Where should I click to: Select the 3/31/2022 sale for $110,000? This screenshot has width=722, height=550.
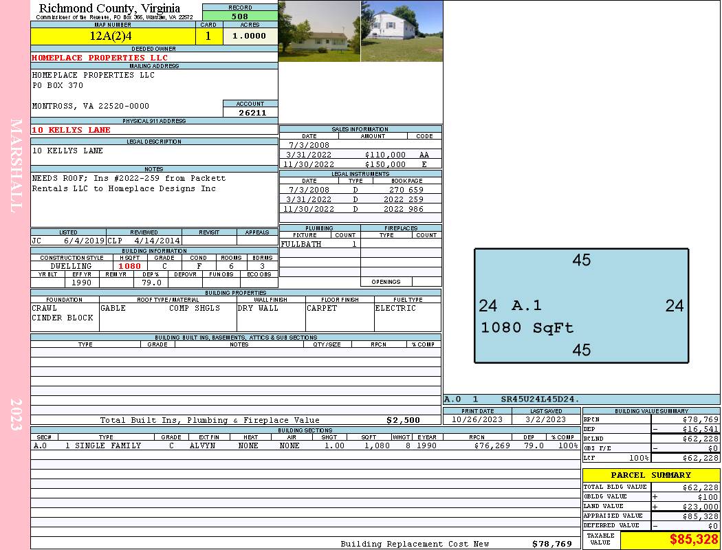click(x=360, y=155)
